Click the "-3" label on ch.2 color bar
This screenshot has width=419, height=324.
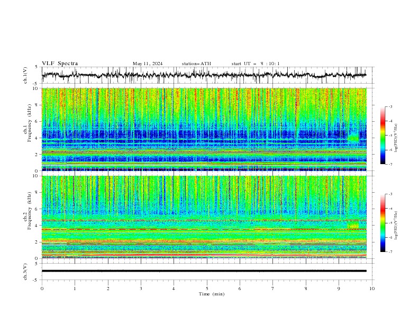coord(390,194)
